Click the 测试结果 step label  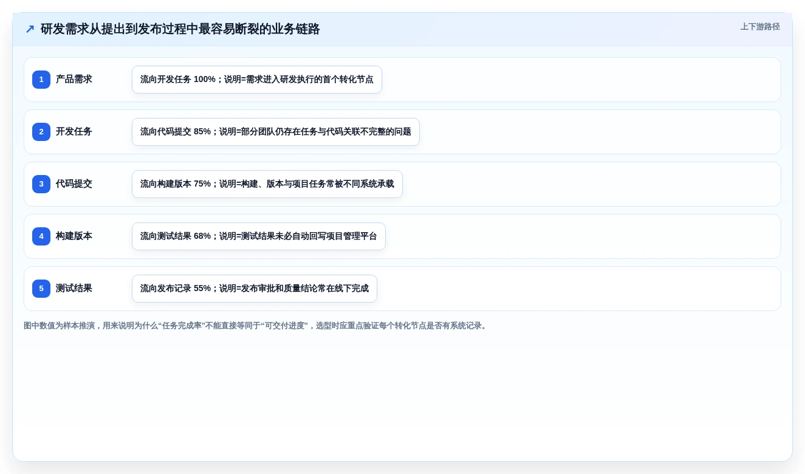pos(74,289)
